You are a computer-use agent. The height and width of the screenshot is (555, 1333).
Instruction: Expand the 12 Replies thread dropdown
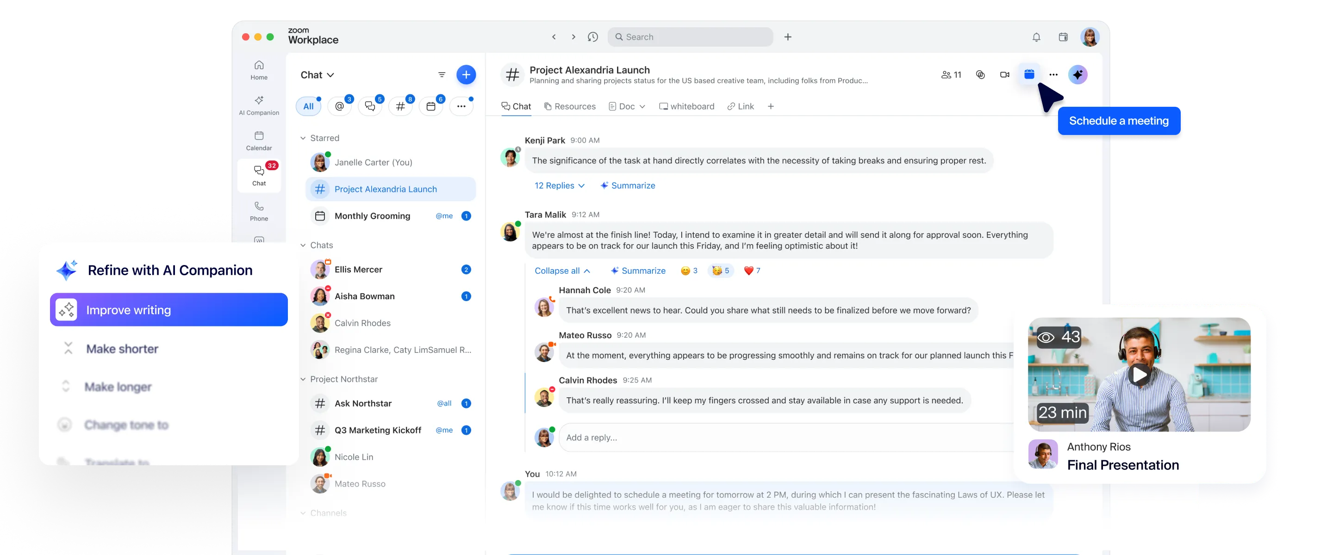(559, 185)
